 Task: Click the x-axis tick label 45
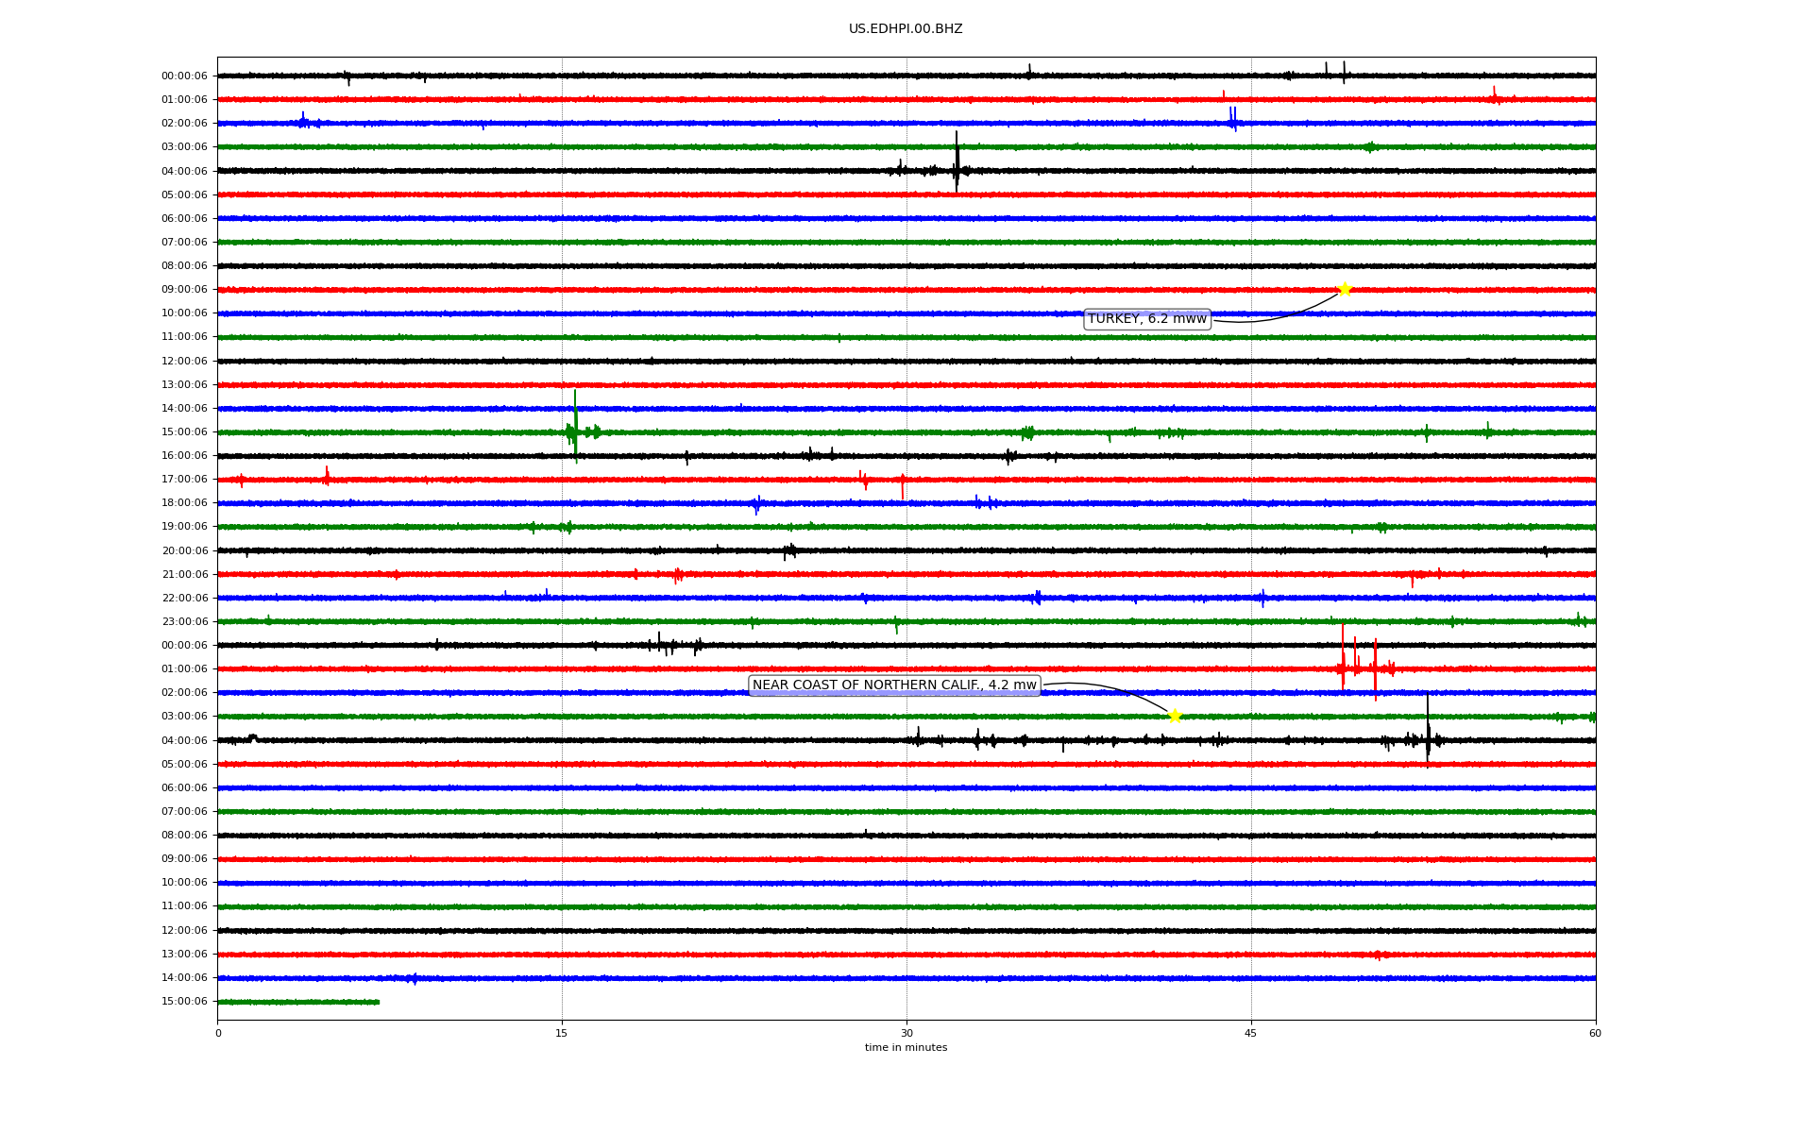point(1251,1033)
